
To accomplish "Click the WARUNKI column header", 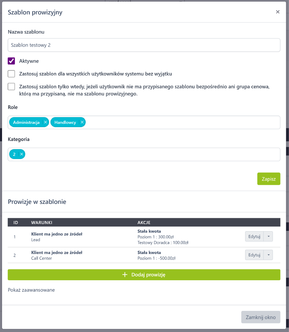I will [x=42, y=222].
